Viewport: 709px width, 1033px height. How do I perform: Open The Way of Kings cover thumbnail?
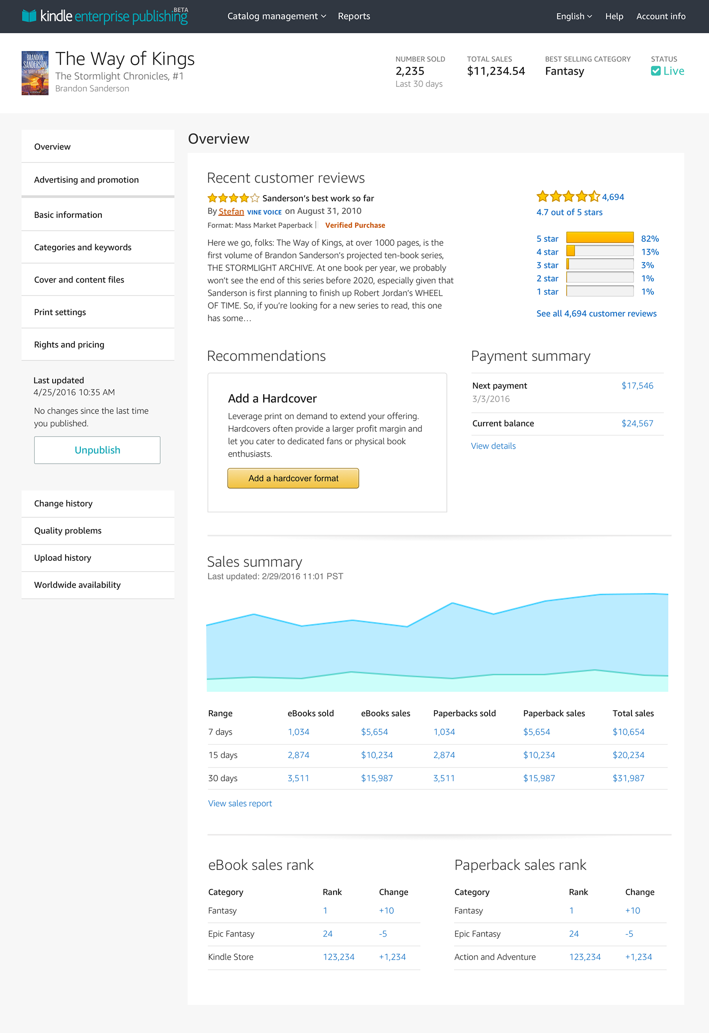coord(35,72)
